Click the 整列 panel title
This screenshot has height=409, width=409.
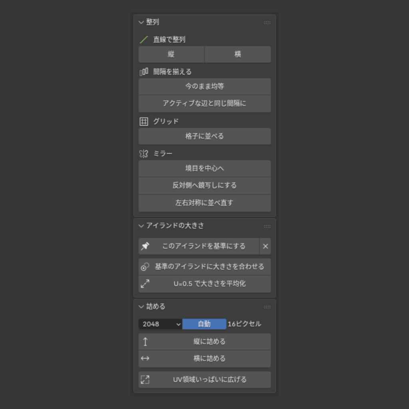(153, 22)
